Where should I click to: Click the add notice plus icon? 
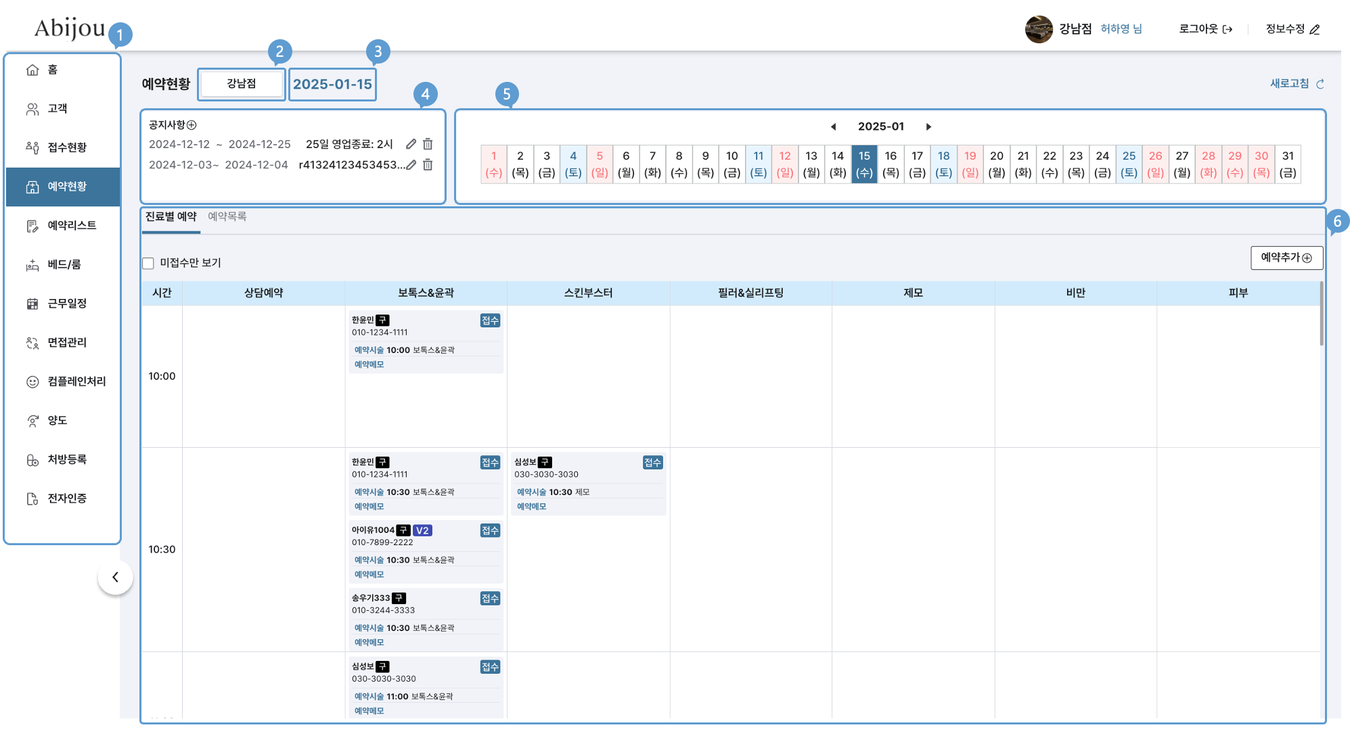coord(192,125)
